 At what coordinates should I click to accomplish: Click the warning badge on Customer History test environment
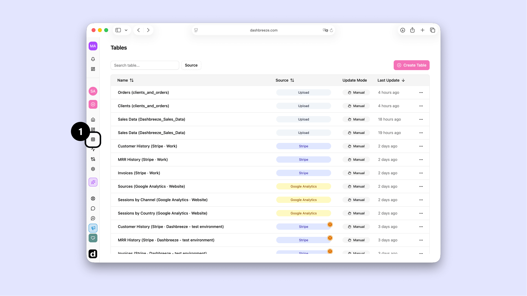pos(330,225)
